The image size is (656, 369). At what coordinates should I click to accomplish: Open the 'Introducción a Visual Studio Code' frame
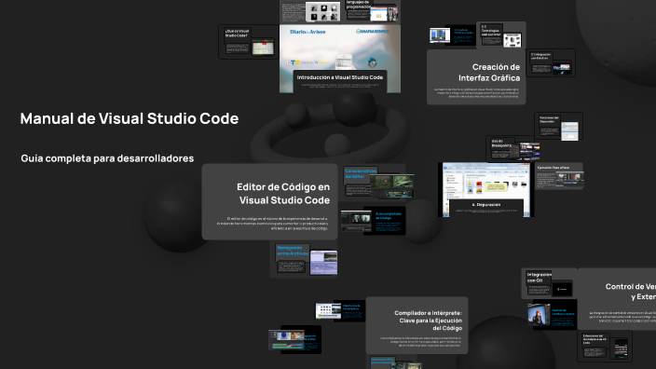point(340,59)
